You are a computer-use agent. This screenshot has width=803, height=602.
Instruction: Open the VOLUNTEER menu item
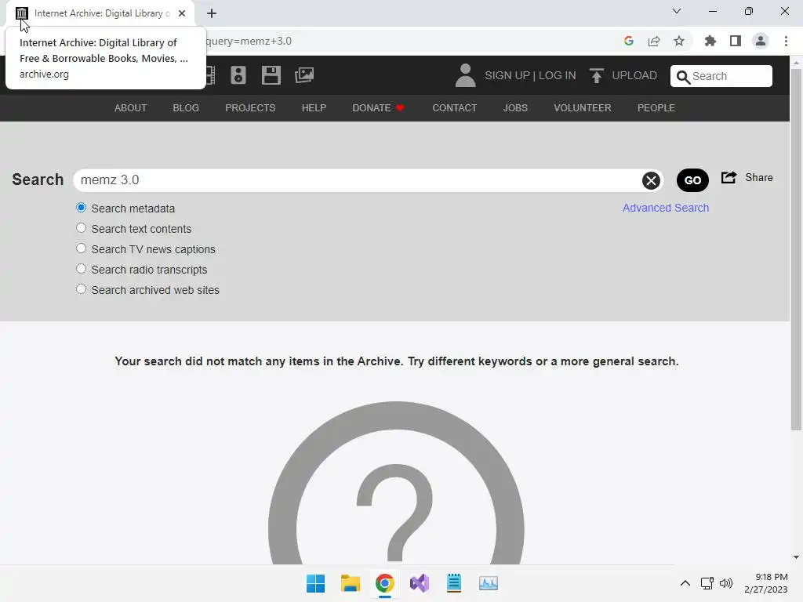[x=583, y=108]
